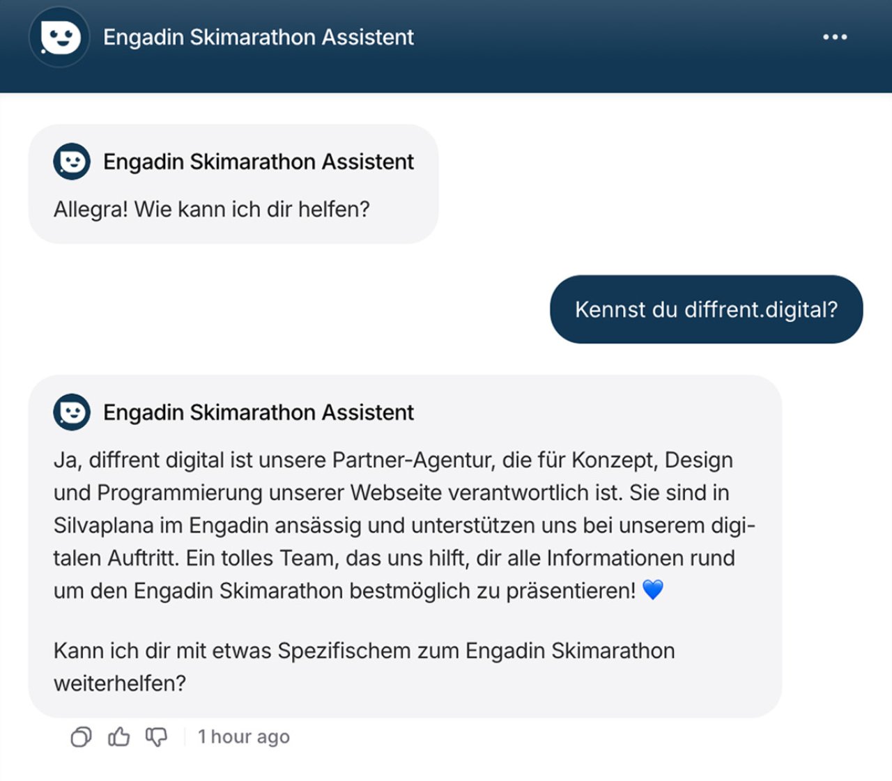Give the reply a thumbs down
Viewport: 892px width, 781px height.
coord(156,737)
